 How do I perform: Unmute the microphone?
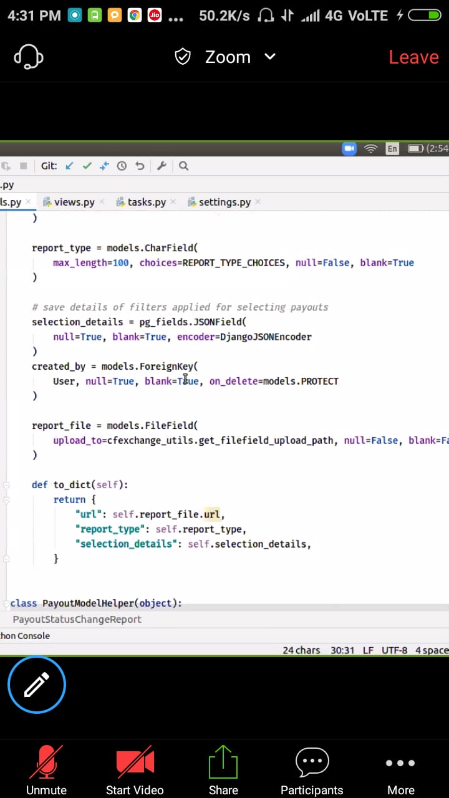(x=46, y=771)
